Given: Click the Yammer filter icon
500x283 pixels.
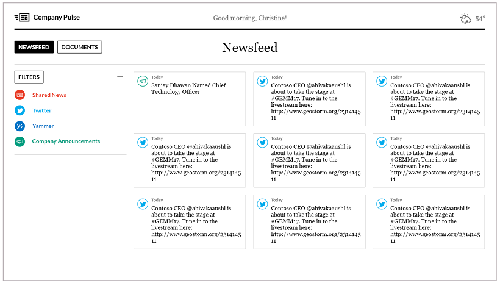Looking at the screenshot, I should click(20, 126).
